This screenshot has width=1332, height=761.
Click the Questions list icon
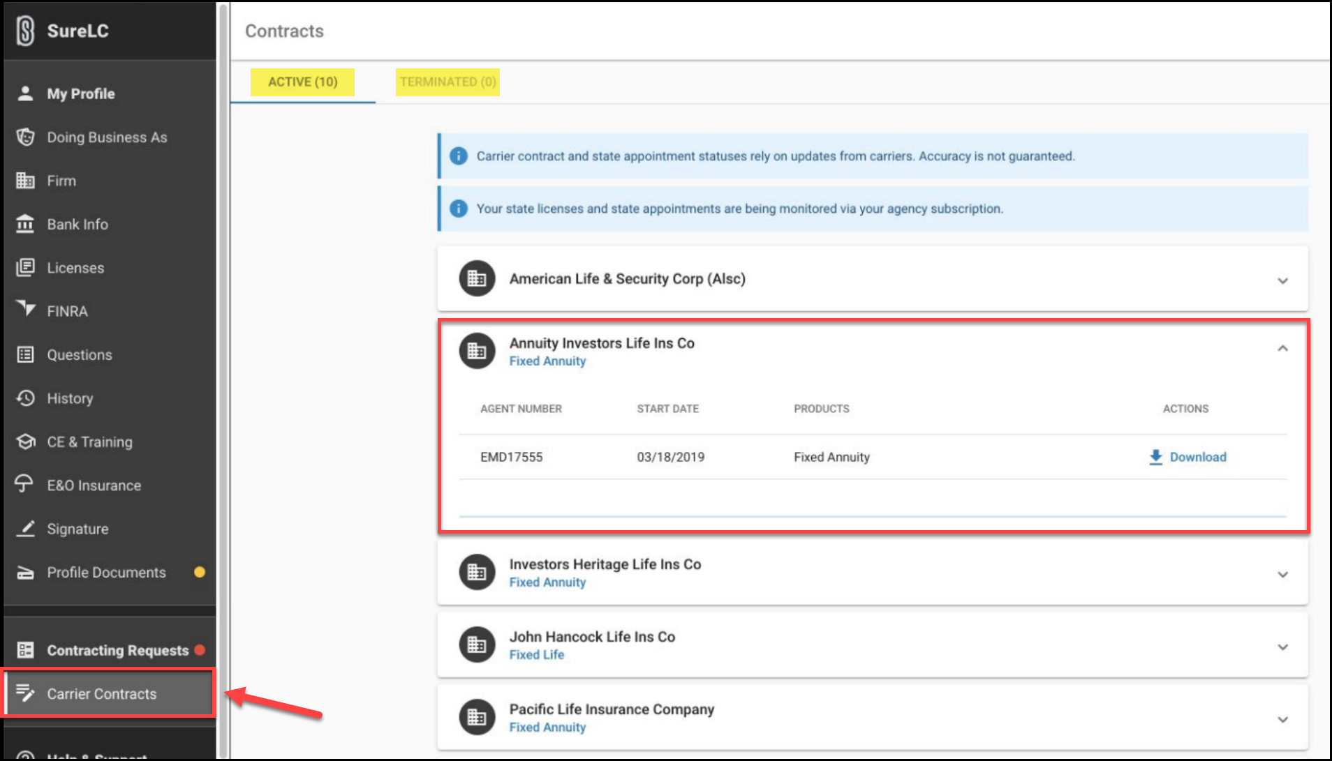click(25, 354)
